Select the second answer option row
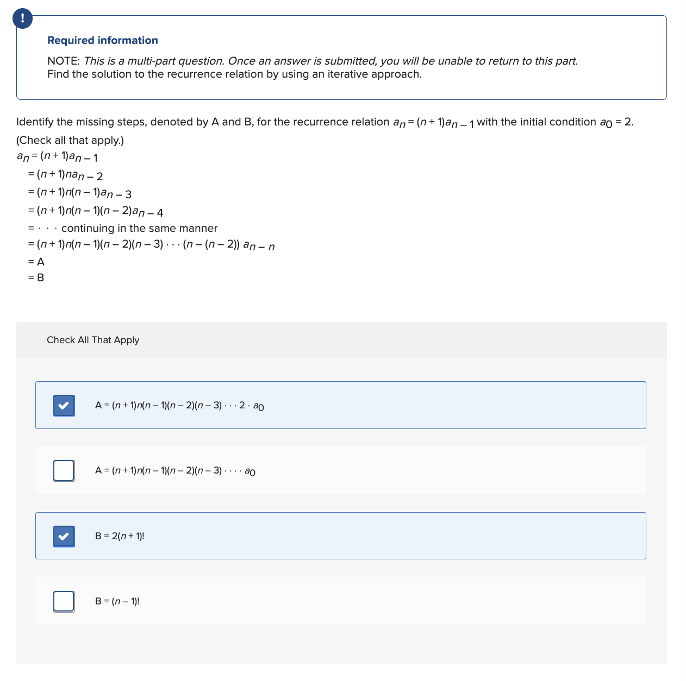The width and height of the screenshot is (686, 681). [341, 470]
